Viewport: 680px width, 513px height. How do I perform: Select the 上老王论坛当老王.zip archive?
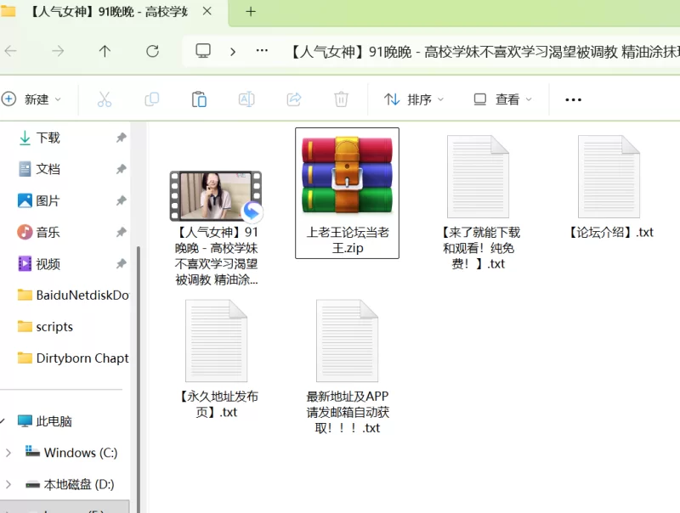tap(347, 192)
